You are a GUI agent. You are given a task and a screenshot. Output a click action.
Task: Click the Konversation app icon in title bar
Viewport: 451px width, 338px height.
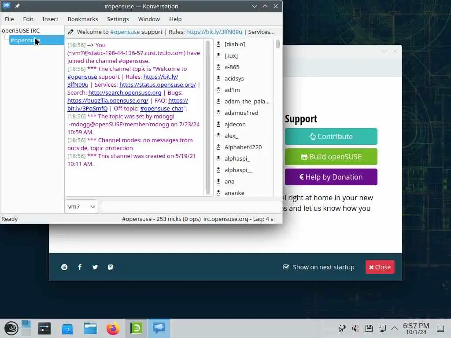pos(7,6)
